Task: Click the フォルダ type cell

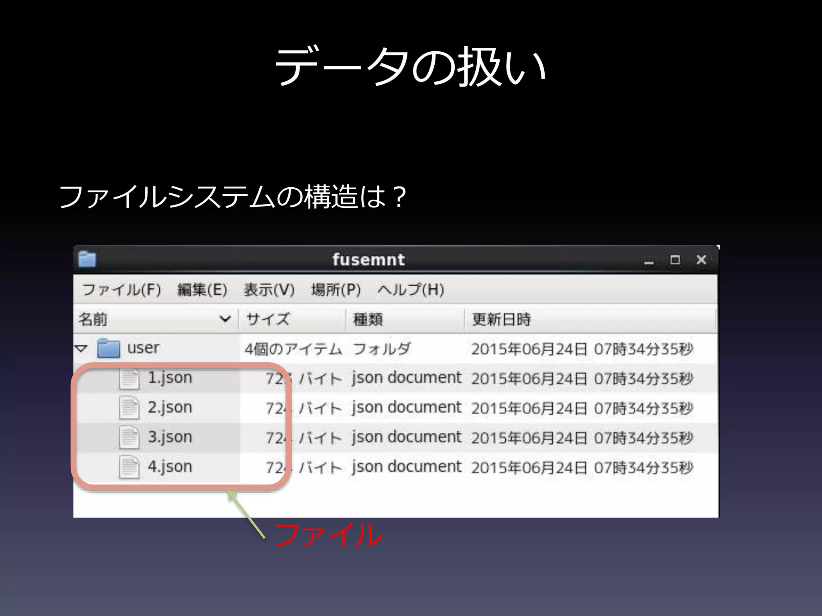Action: 382,349
